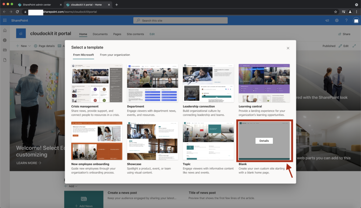Open the help question mark icon
The image size is (361, 208).
(346, 20)
